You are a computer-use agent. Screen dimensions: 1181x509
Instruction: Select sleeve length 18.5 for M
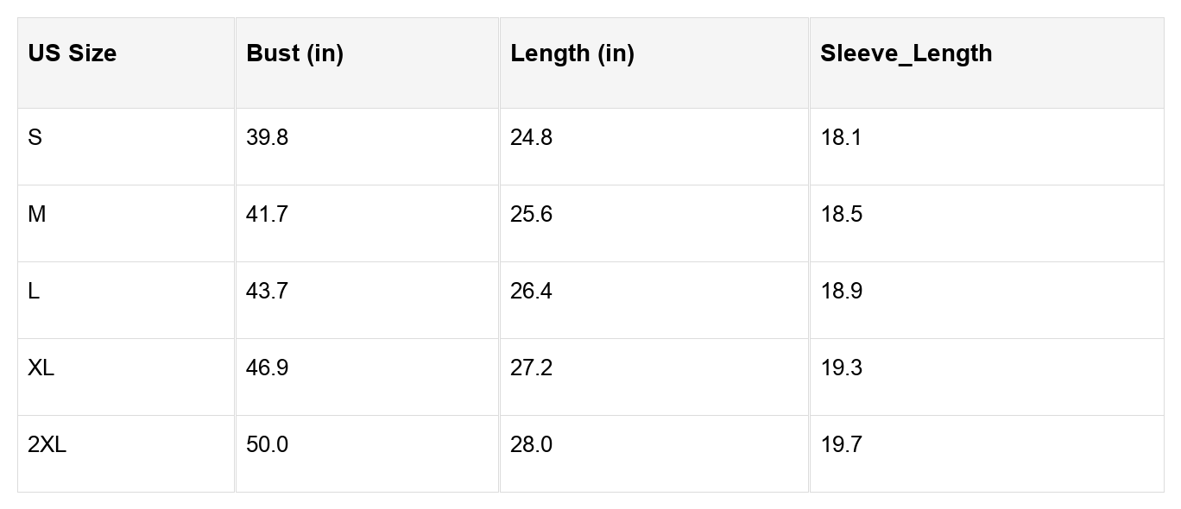click(x=841, y=215)
